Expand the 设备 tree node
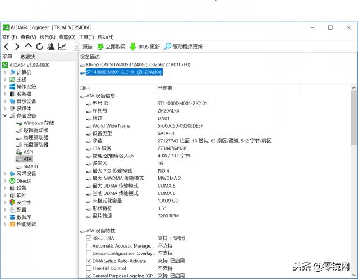The width and height of the screenshot is (358, 279). 5,188
